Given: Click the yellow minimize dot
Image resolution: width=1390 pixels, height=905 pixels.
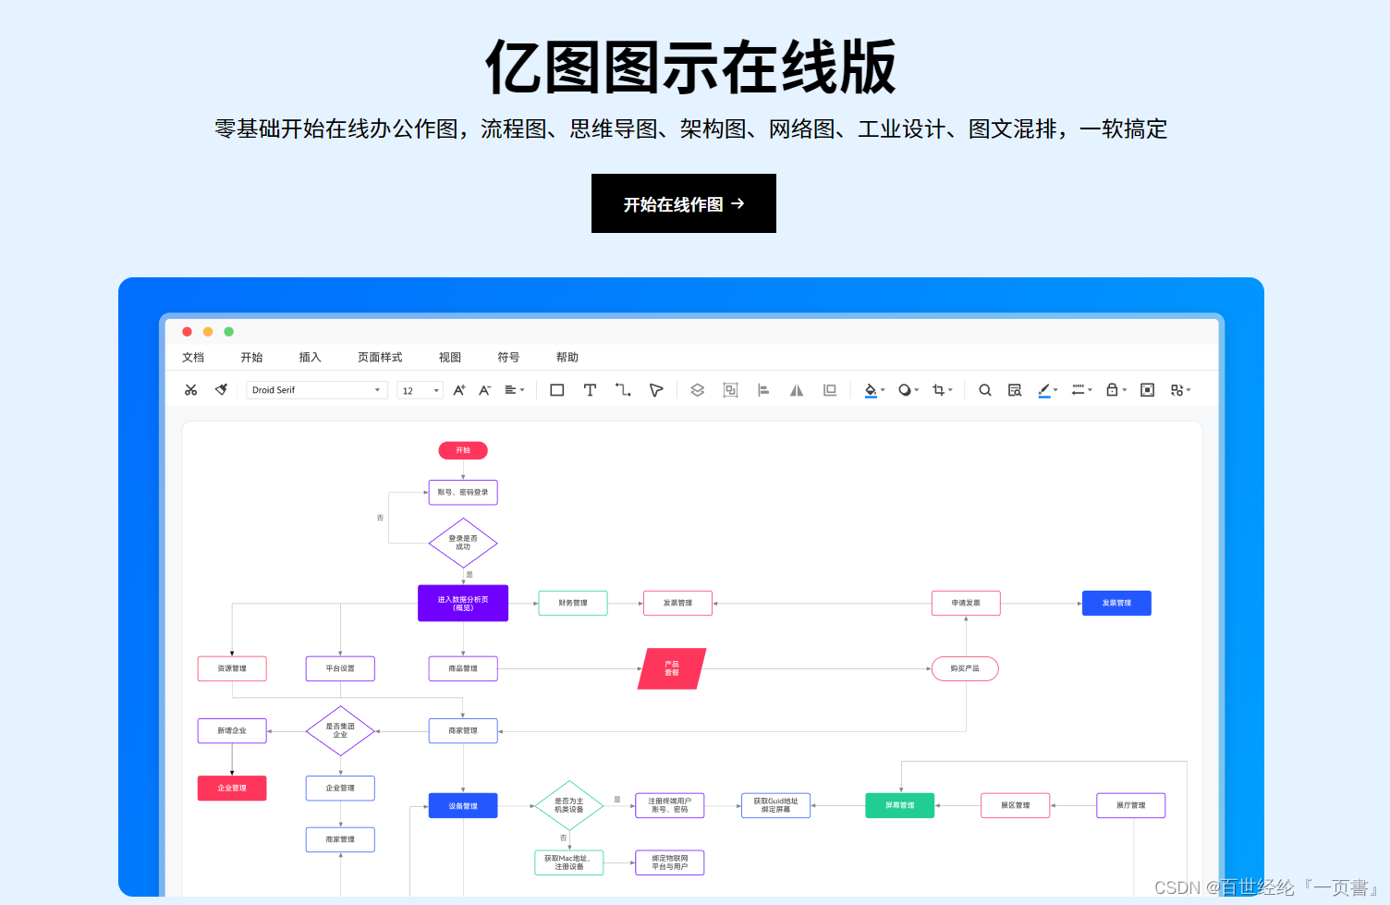Looking at the screenshot, I should (208, 332).
